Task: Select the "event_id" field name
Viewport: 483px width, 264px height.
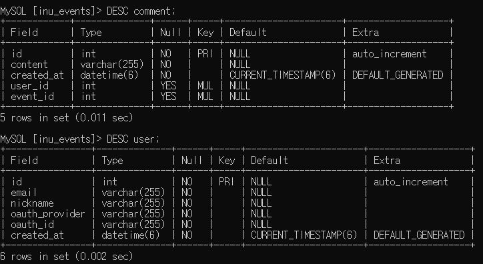Action: pos(32,97)
